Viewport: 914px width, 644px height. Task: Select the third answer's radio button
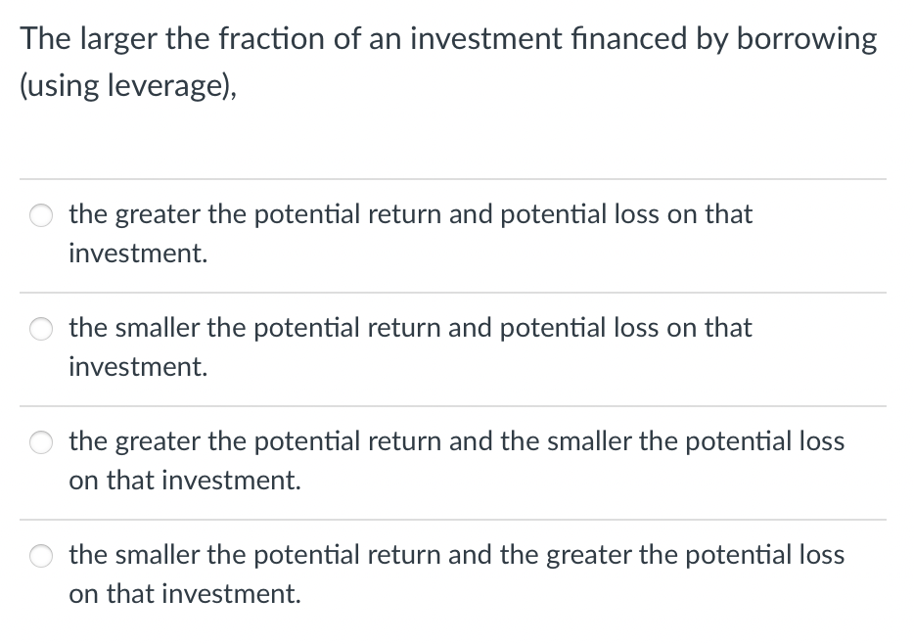point(40,442)
